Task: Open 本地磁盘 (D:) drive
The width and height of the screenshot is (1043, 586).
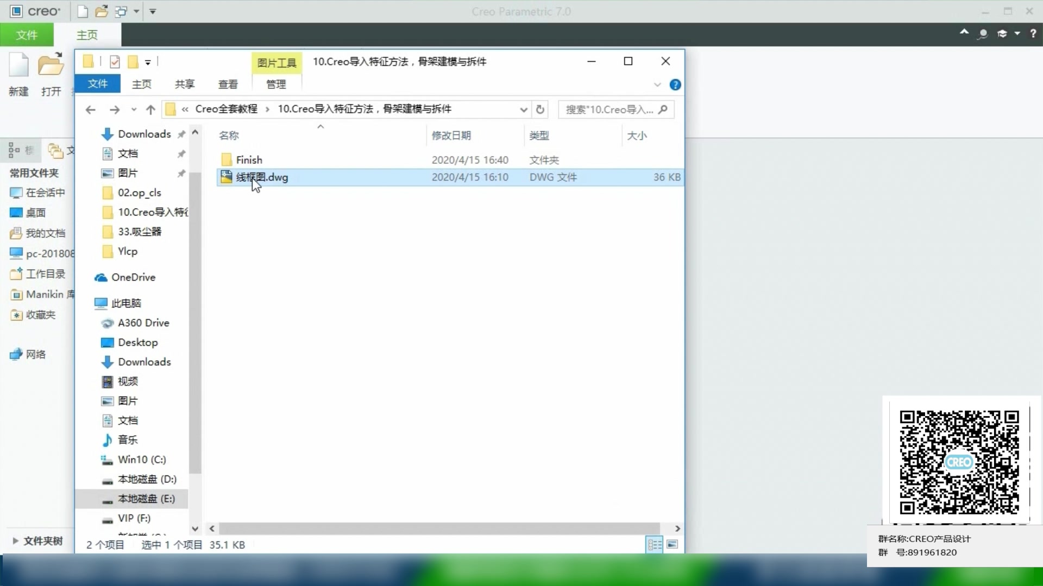Action: pyautogui.click(x=147, y=479)
